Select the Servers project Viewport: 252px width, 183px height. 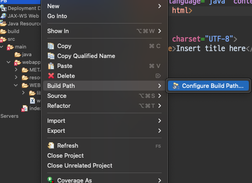click(x=10, y=116)
